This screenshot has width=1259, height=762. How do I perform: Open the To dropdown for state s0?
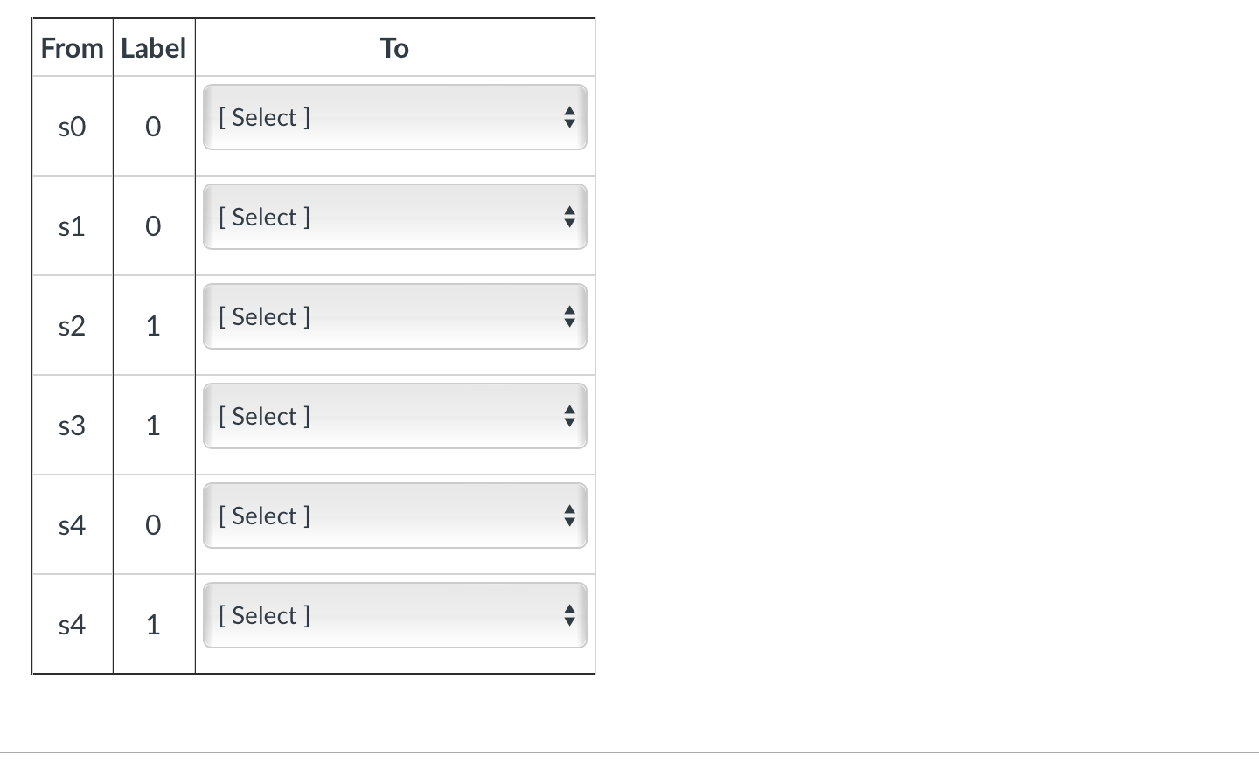pos(394,117)
